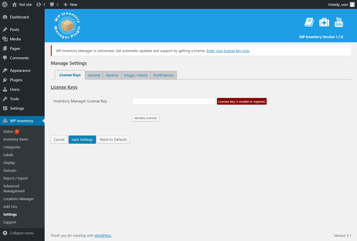The width and height of the screenshot is (357, 241).
Task: Click the WP Inventory Manager Plugin logo
Action: pos(67,26)
